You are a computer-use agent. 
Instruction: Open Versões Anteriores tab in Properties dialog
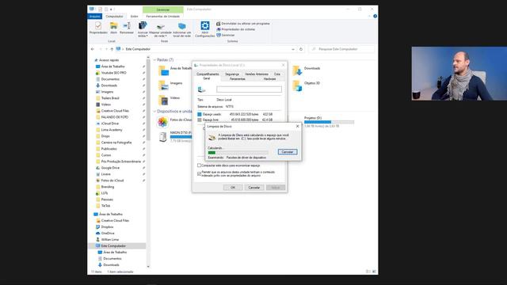point(257,74)
